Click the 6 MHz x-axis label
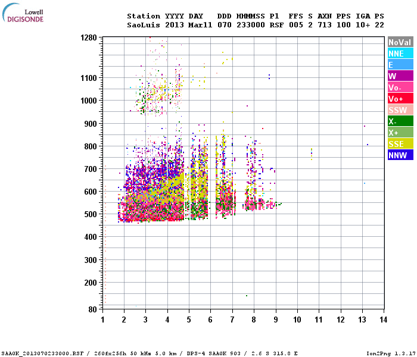This screenshot has height=357, width=417. pos(210,320)
